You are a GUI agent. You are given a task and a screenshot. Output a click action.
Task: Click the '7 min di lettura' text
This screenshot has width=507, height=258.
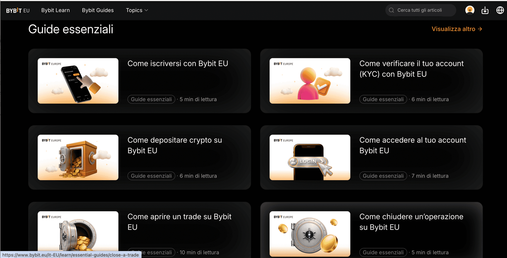(430, 176)
